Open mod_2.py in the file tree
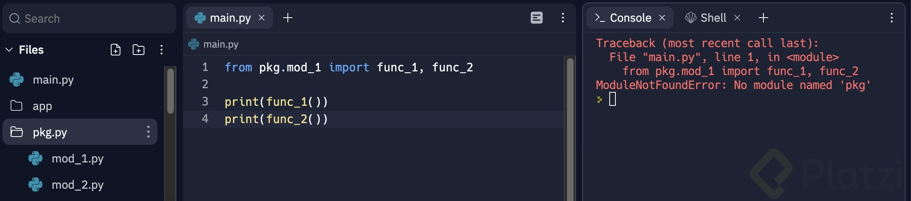The height and width of the screenshot is (201, 911). pyautogui.click(x=77, y=185)
